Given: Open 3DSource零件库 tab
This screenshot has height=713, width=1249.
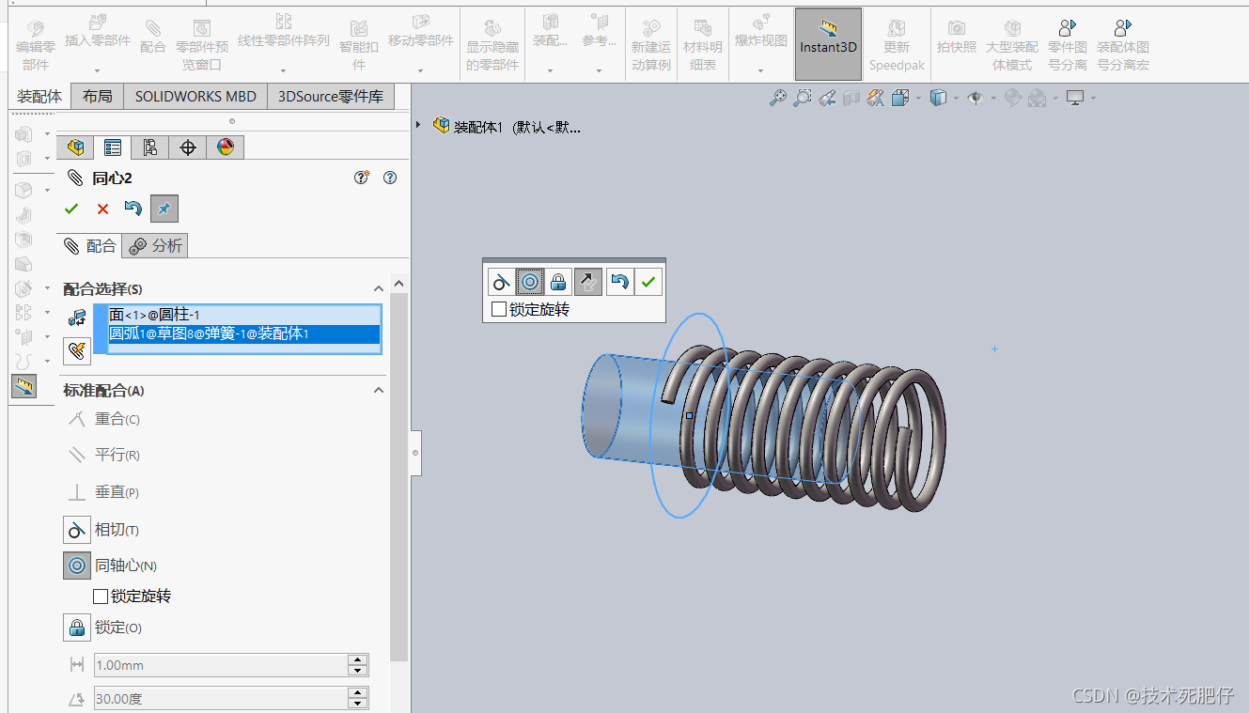Looking at the screenshot, I should coord(331,96).
